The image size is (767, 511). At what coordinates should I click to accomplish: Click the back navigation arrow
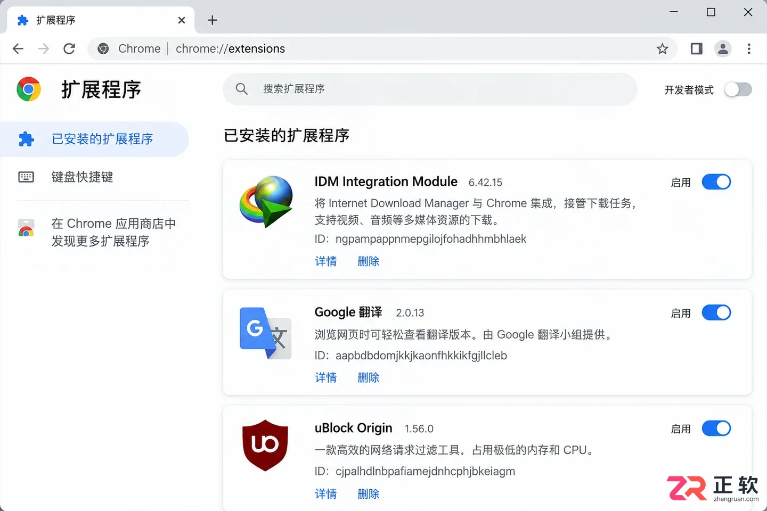18,49
